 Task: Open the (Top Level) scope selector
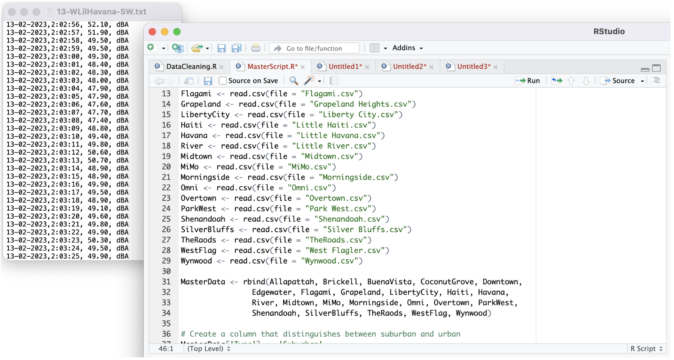click(208, 349)
